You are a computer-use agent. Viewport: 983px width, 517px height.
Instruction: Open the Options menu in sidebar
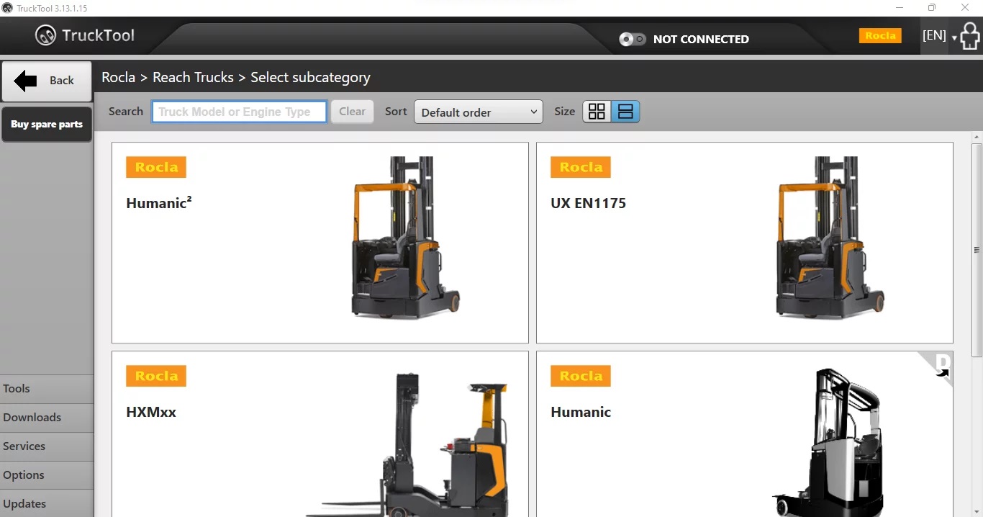coord(47,475)
